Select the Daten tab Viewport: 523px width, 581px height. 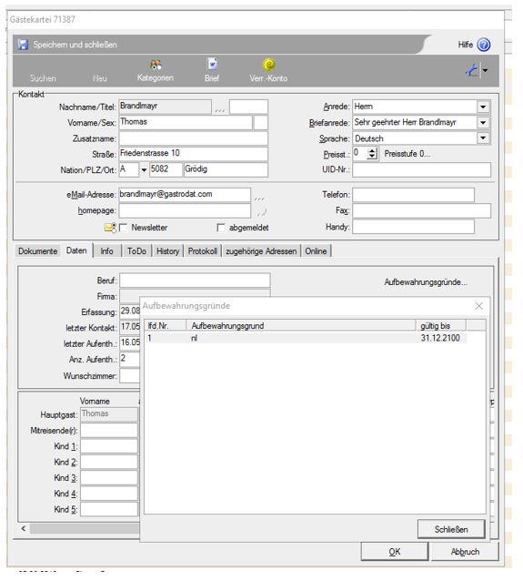coord(76,250)
